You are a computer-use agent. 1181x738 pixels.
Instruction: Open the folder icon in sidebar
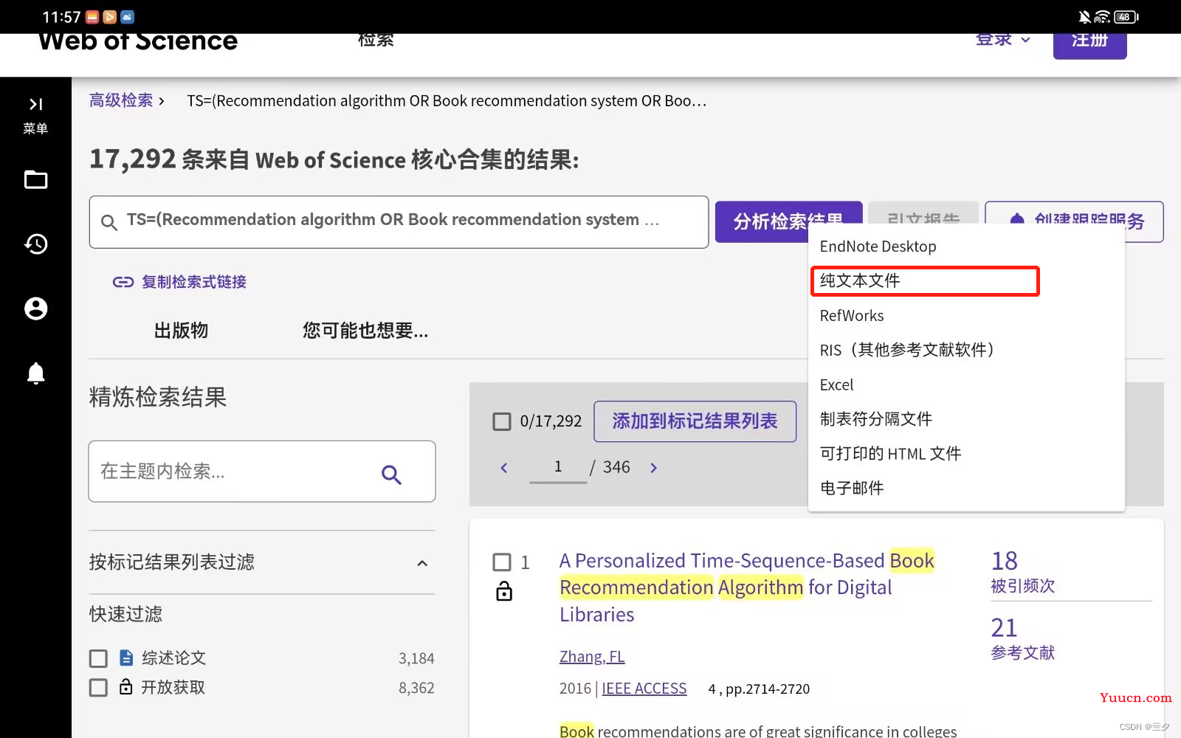[x=35, y=180]
